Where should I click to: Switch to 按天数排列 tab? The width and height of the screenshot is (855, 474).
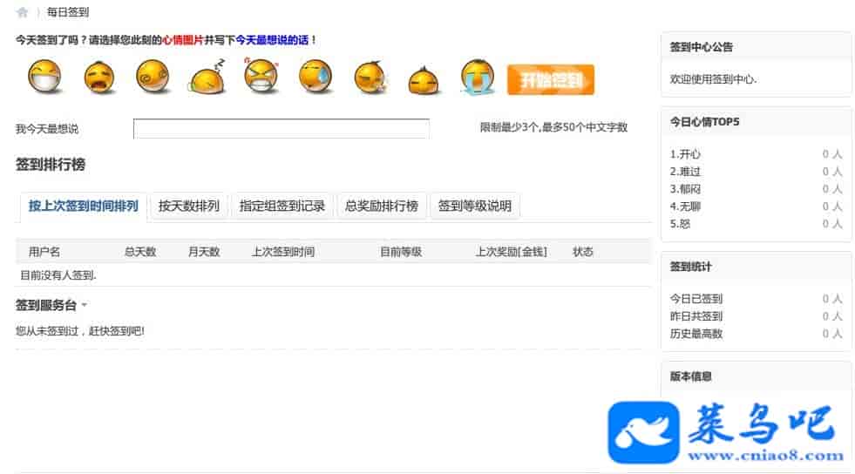point(188,206)
